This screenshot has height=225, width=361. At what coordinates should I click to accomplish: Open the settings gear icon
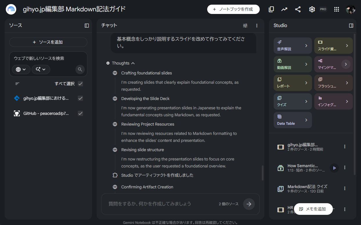click(312, 9)
